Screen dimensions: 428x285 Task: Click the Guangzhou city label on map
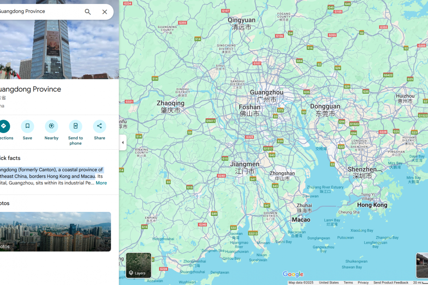(x=266, y=93)
